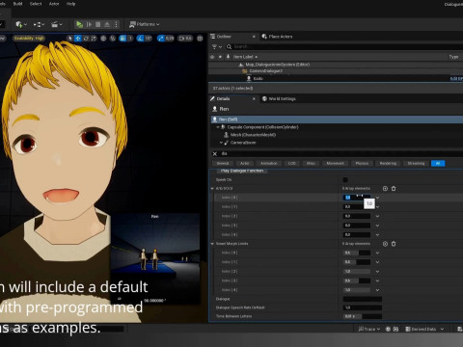463x347 pixels.
Task: Collapse the Vowel Morph Limits array
Action: 212,244
